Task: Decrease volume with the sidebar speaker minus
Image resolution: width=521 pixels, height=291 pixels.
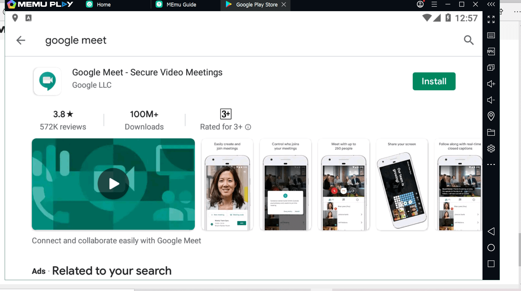Action: tap(491, 100)
